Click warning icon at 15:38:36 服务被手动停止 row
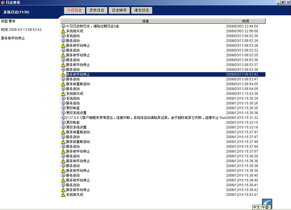The height and width of the screenshot is (210, 291). pos(63,161)
